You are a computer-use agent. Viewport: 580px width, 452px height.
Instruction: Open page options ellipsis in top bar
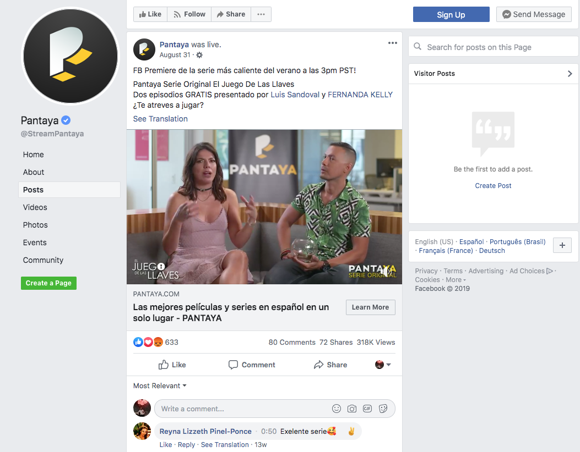[x=261, y=14]
